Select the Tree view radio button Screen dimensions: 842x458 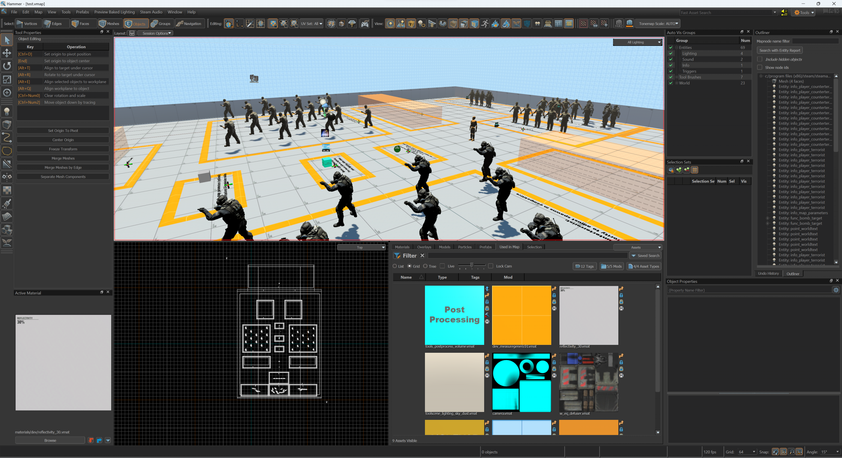coord(425,266)
